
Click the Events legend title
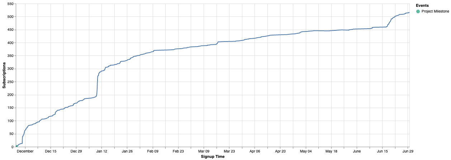422,5
